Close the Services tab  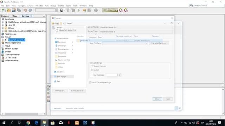pos(31,16)
